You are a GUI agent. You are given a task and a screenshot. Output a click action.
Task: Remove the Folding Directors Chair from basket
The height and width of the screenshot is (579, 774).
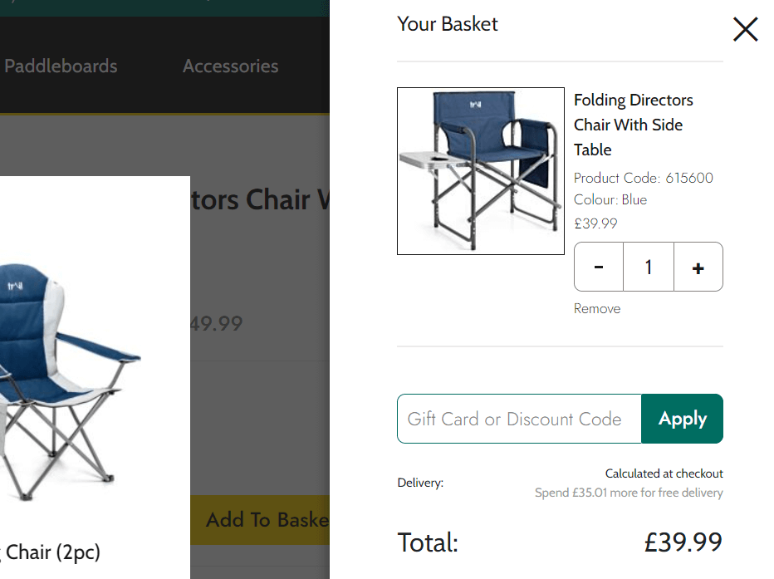[x=596, y=309]
